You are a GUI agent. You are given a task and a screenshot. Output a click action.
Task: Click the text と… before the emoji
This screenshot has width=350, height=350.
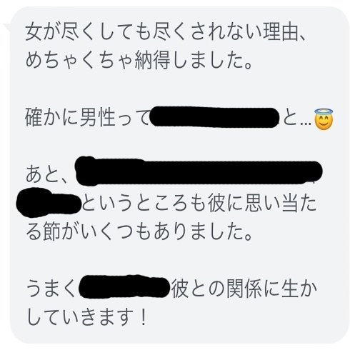point(297,118)
